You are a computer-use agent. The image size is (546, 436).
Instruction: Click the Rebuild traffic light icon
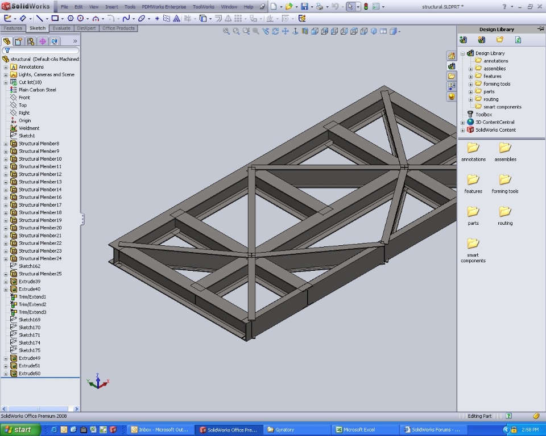[x=365, y=7]
